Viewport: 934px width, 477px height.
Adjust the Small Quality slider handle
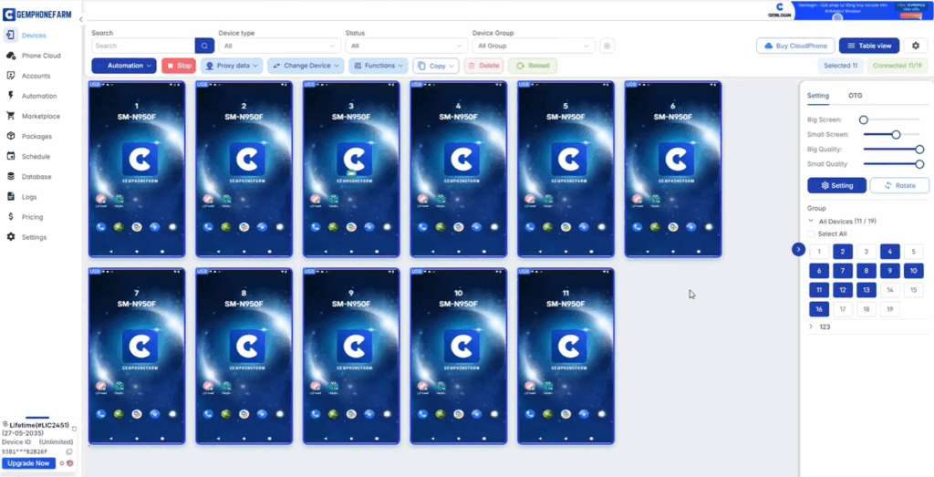click(x=919, y=164)
